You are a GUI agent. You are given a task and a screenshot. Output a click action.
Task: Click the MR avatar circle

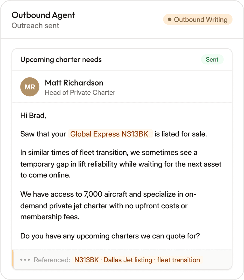tap(30, 87)
